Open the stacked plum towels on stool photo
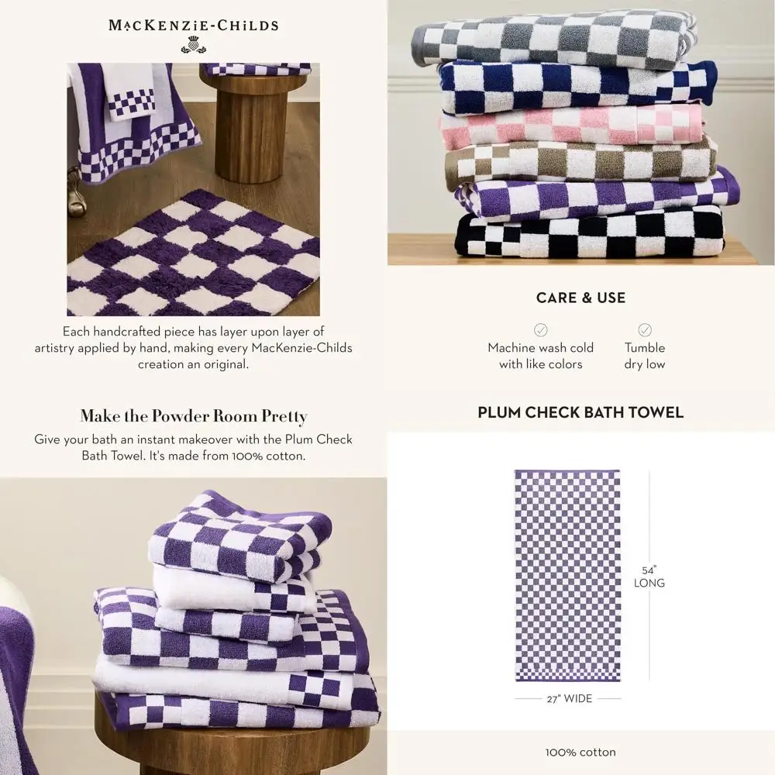775x775 pixels. pos(193,626)
